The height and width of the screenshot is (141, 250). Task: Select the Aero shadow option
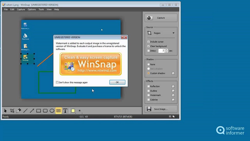coord(149,69)
